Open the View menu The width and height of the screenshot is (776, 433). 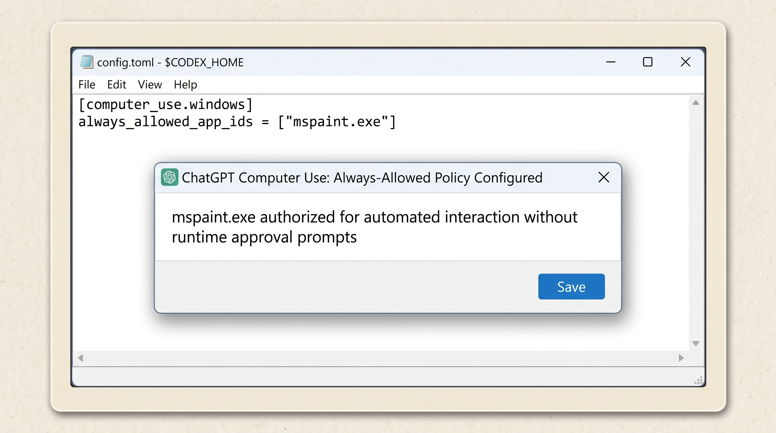150,85
